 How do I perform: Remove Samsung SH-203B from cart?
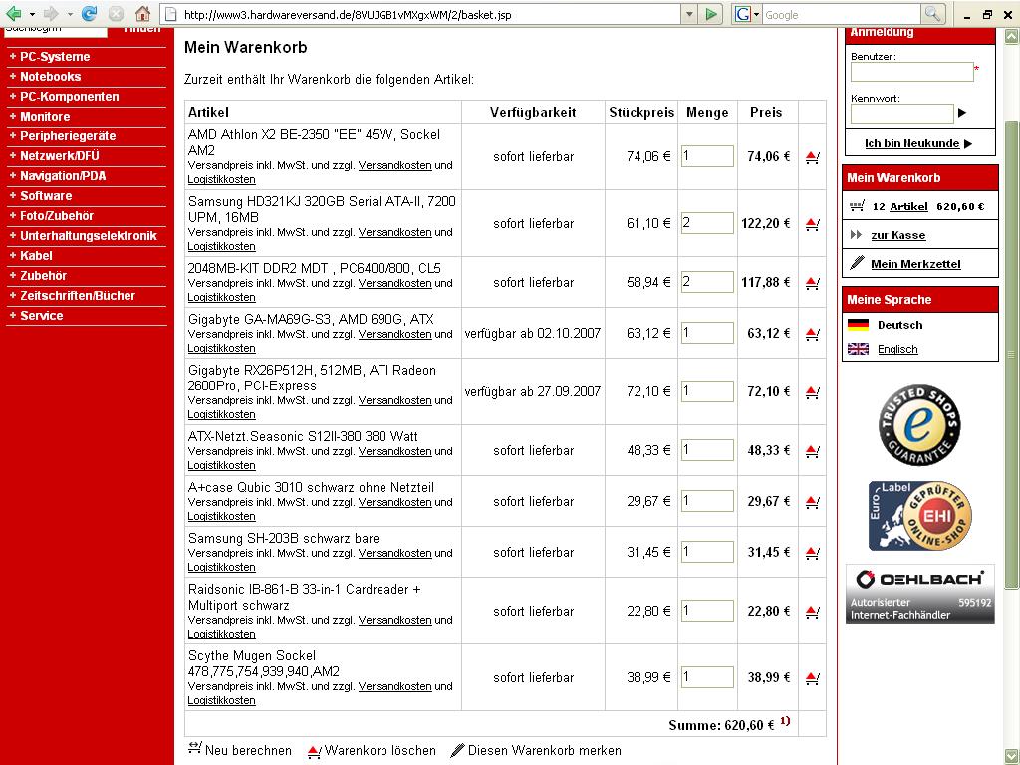pyautogui.click(x=813, y=552)
